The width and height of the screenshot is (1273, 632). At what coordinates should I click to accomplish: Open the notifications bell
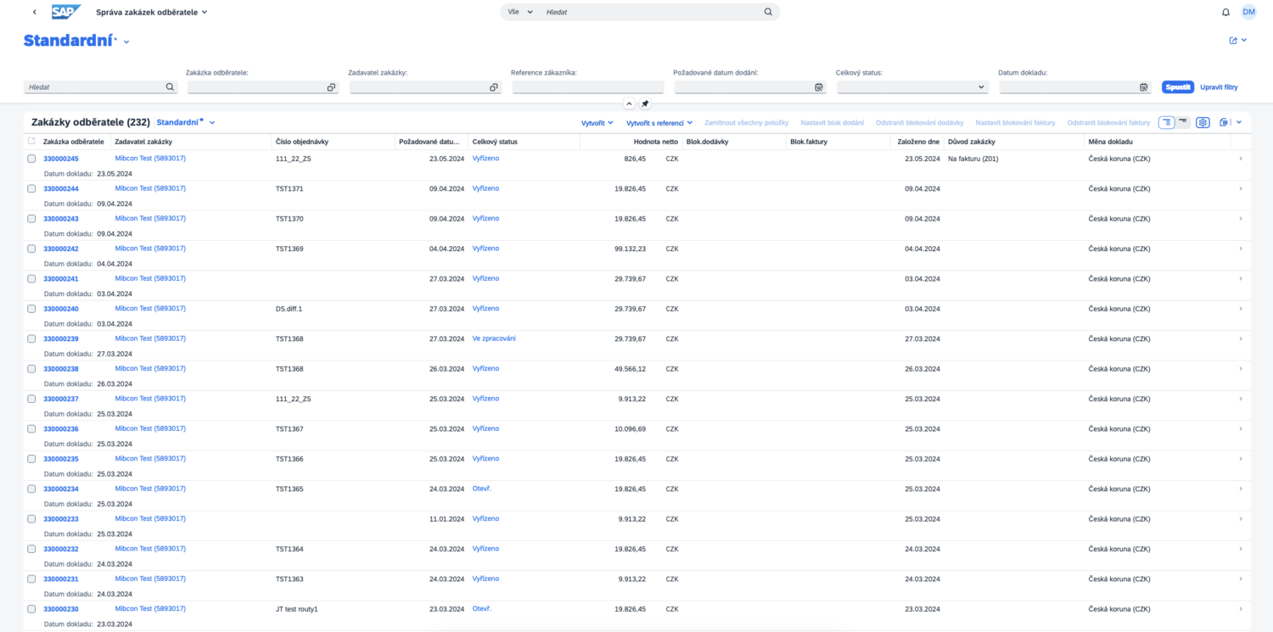(x=1225, y=12)
